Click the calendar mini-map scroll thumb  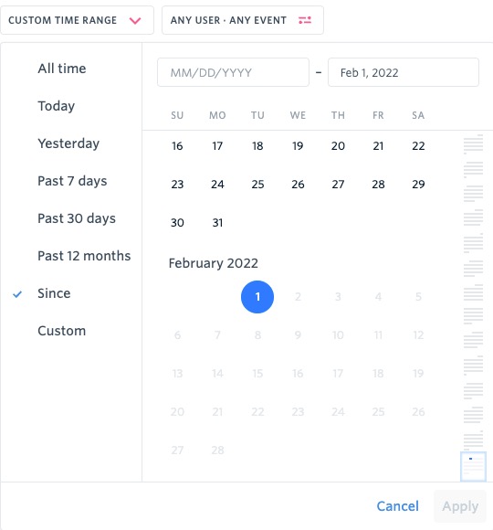pyautogui.click(x=473, y=466)
